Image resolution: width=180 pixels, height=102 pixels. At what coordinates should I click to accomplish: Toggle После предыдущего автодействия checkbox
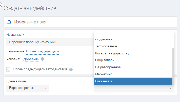[x=9, y=69]
